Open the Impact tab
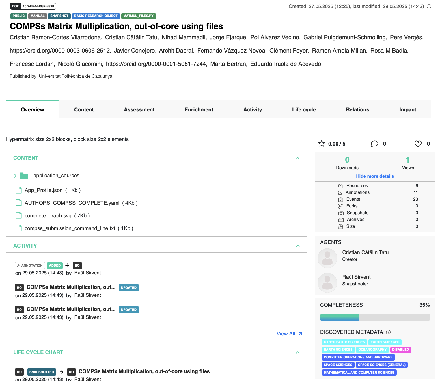Image resolution: width=440 pixels, height=381 pixels. click(x=407, y=109)
